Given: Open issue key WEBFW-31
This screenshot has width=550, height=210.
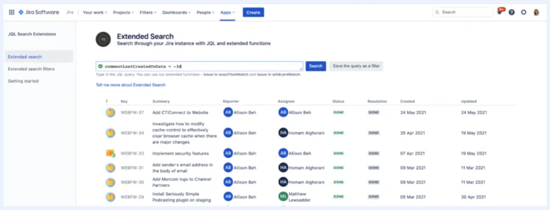Looking at the screenshot, I should (x=132, y=168).
